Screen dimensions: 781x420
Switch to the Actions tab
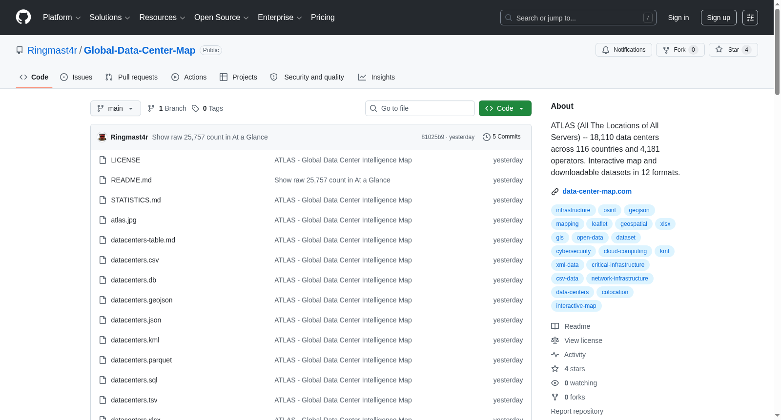(x=189, y=77)
